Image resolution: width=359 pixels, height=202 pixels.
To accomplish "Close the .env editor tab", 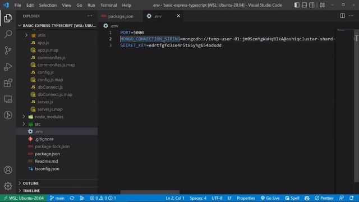I will click(178, 16).
